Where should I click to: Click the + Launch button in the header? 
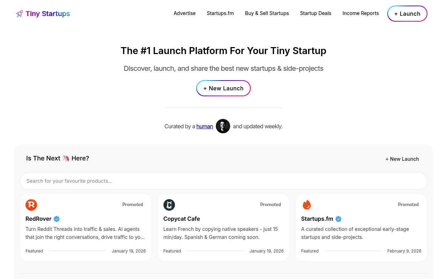click(407, 14)
